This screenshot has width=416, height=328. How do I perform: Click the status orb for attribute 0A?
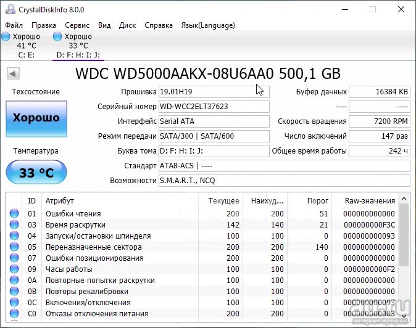click(14, 280)
